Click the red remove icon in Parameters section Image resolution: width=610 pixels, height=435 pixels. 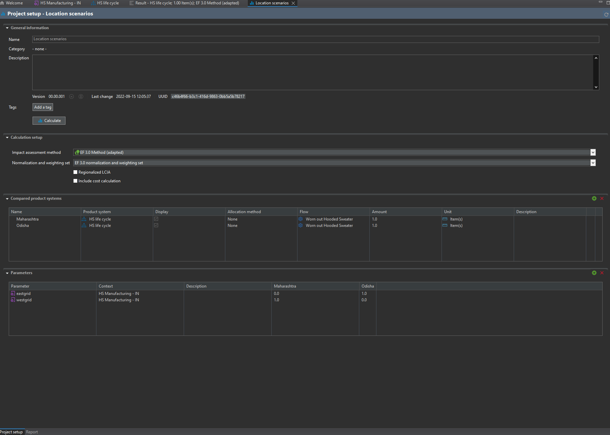coord(602,273)
